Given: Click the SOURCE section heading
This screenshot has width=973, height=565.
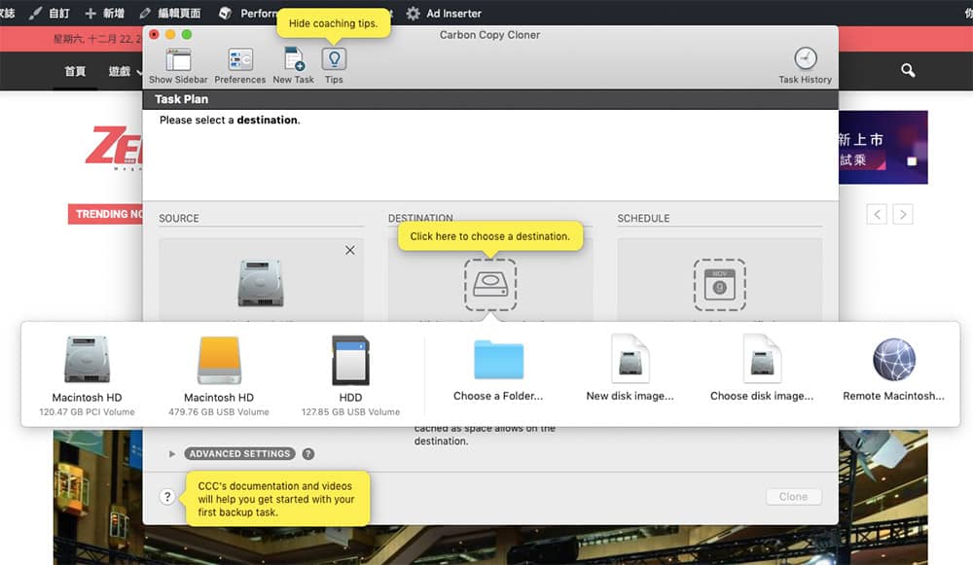Looking at the screenshot, I should click(x=179, y=218).
